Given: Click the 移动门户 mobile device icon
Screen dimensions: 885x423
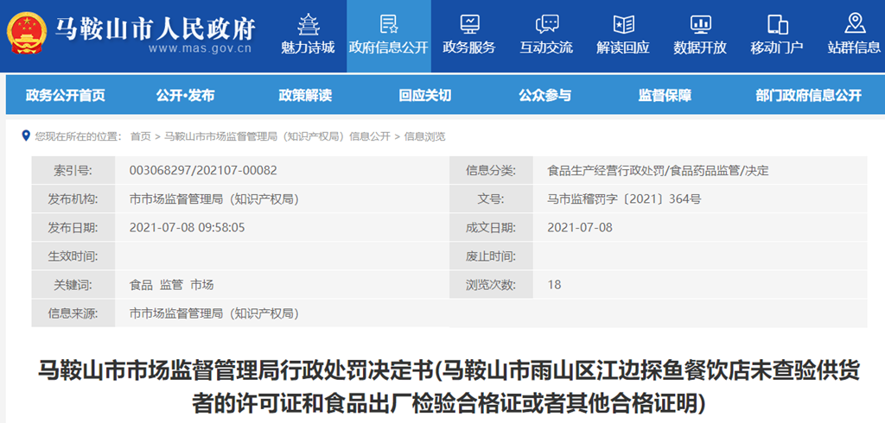Looking at the screenshot, I should tap(777, 23).
